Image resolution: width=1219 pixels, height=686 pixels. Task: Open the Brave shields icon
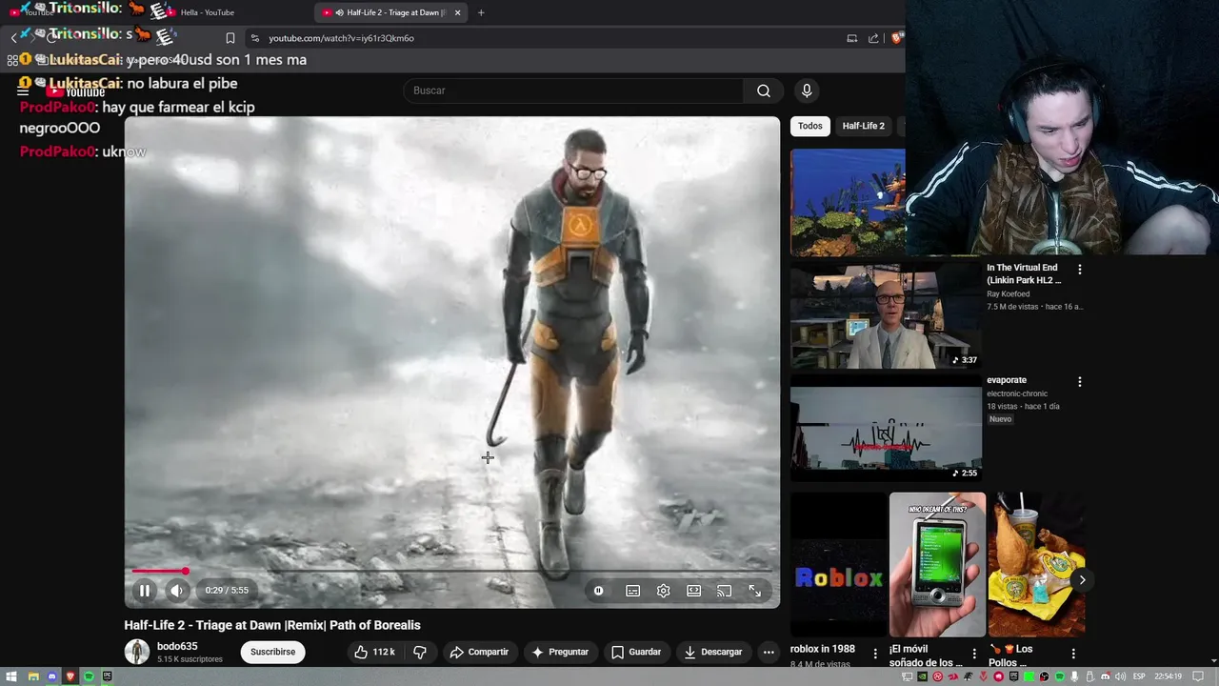point(896,38)
